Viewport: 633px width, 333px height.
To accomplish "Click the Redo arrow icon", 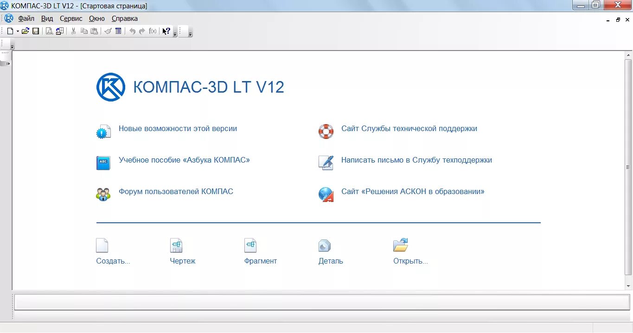I will [x=142, y=31].
